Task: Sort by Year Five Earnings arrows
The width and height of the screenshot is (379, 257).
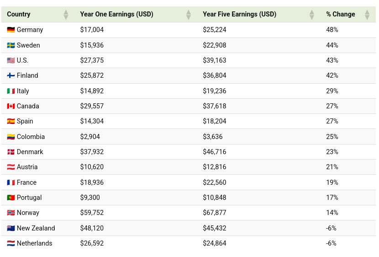Action: coord(312,15)
